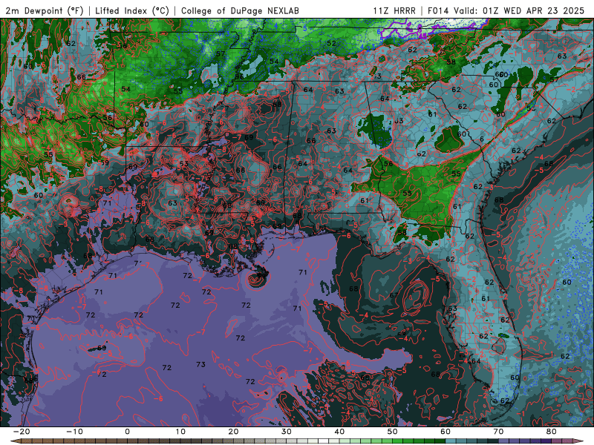Viewport: 594px width, 445px height.
Task: Click the "0" colorbar scale label
Action: (x=127, y=432)
